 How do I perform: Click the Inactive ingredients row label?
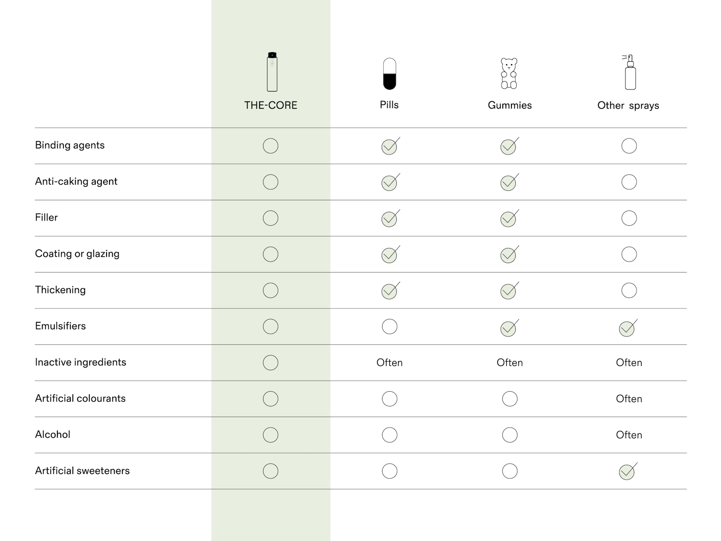(x=81, y=362)
